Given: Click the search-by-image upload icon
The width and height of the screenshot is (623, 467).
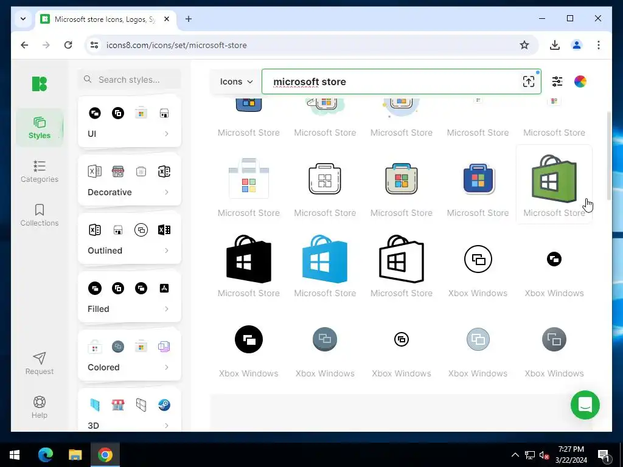Looking at the screenshot, I should coord(529,81).
